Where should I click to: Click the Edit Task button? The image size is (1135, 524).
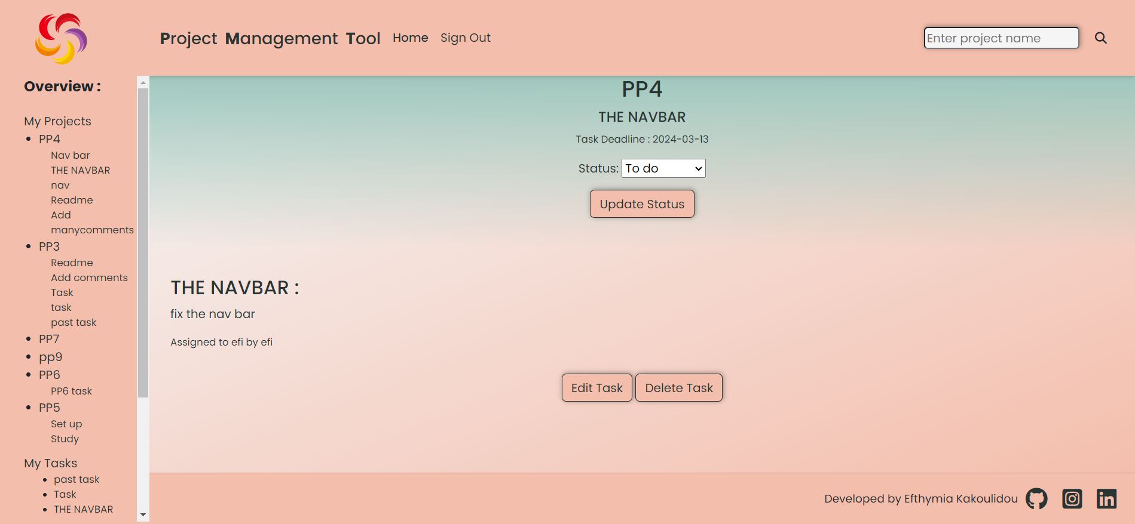596,388
